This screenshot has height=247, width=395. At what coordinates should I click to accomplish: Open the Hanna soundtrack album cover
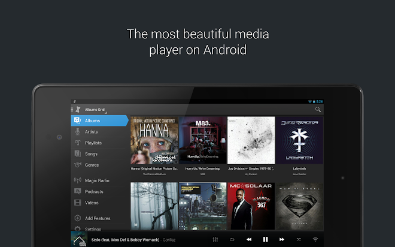(x=154, y=140)
